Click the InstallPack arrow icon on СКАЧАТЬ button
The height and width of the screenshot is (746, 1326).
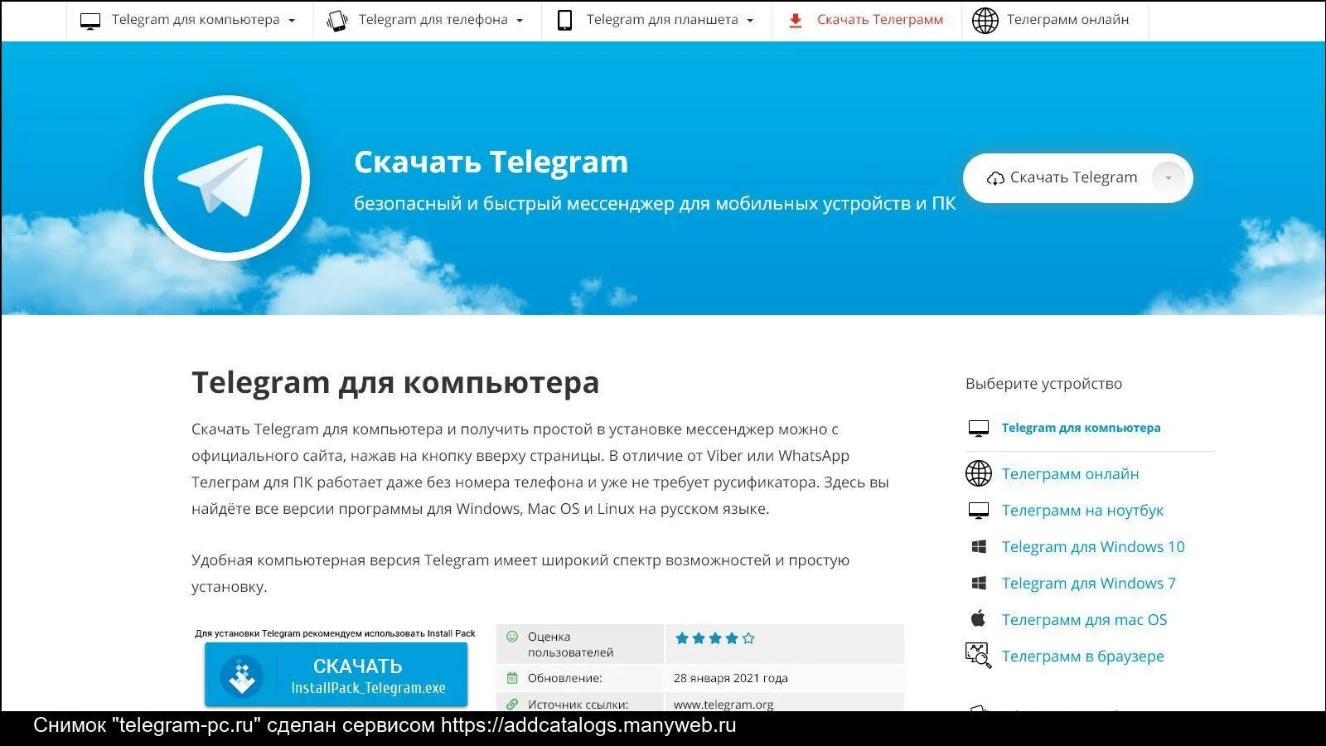[x=242, y=676]
